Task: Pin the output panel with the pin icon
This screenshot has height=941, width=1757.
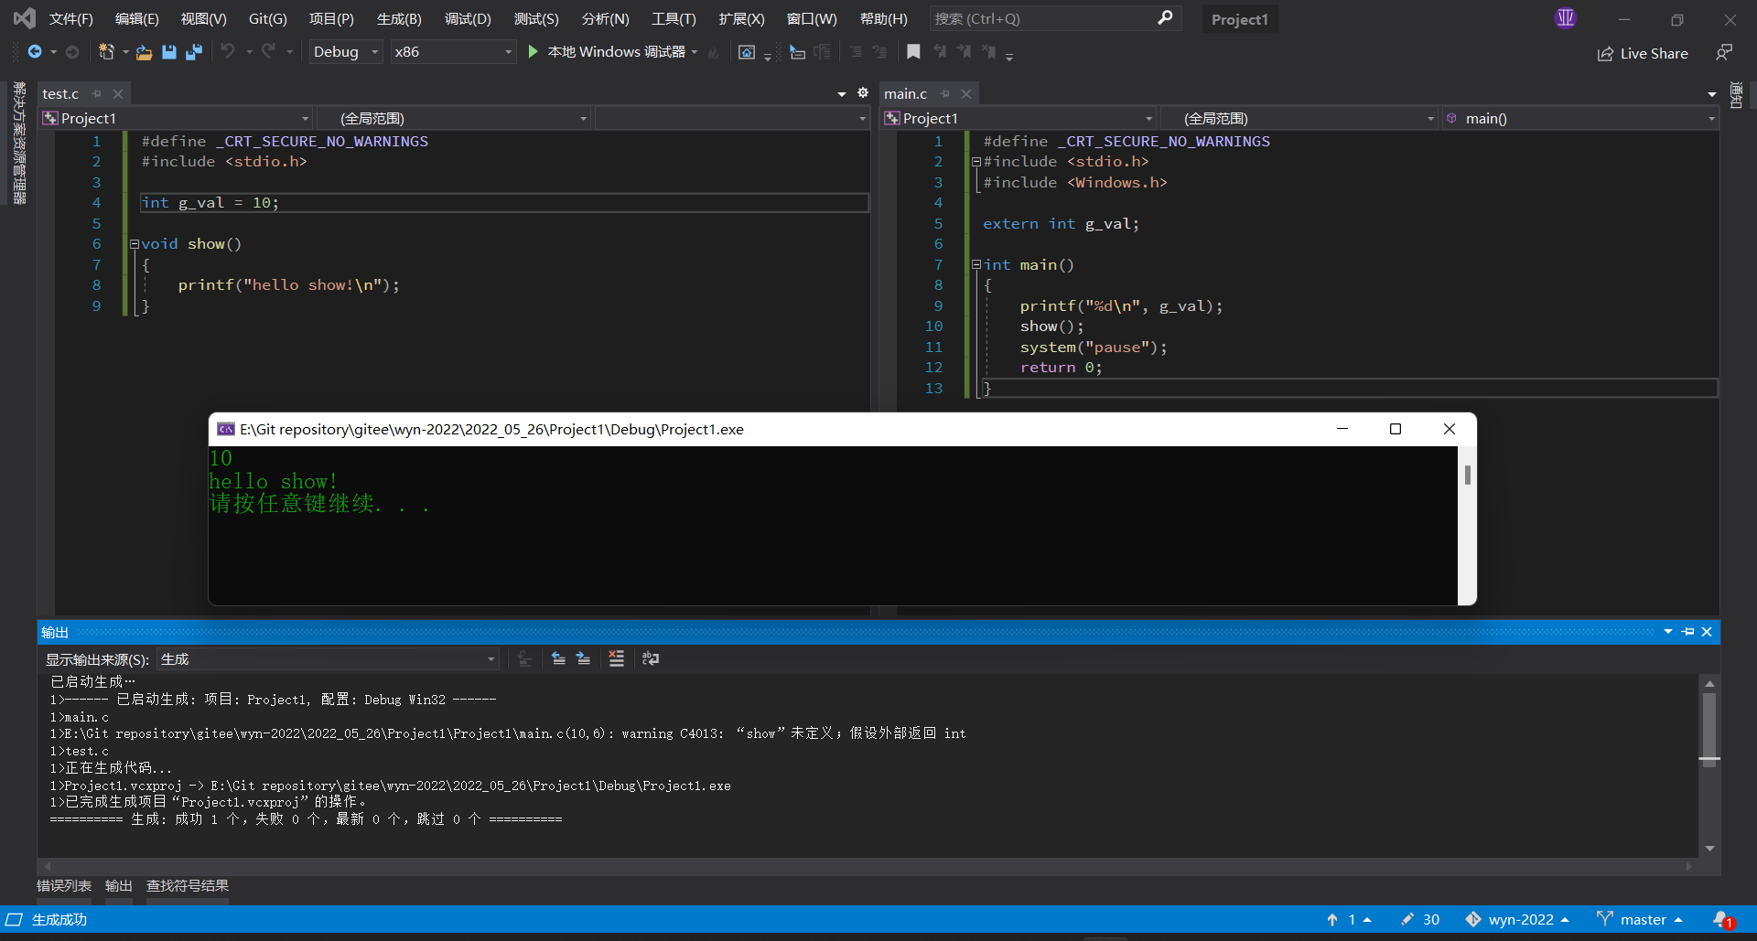Action: click(x=1687, y=631)
